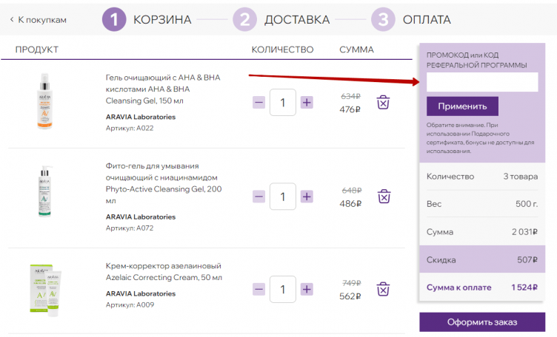Decrease quantity of AHA & BHA Cleansing Gel
Image resolution: width=557 pixels, height=337 pixels.
259,103
